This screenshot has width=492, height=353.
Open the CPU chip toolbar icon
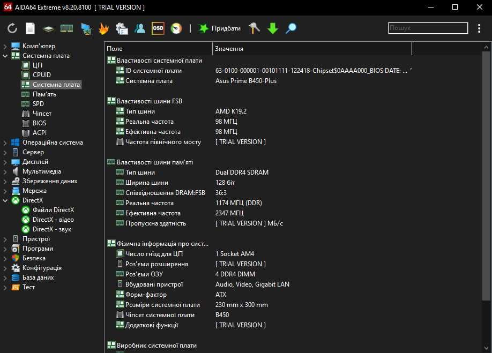coord(48,29)
